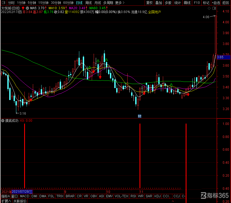Open the 多股 multi-stock view
This screenshot has height=203, width=231.
[168, 3]
